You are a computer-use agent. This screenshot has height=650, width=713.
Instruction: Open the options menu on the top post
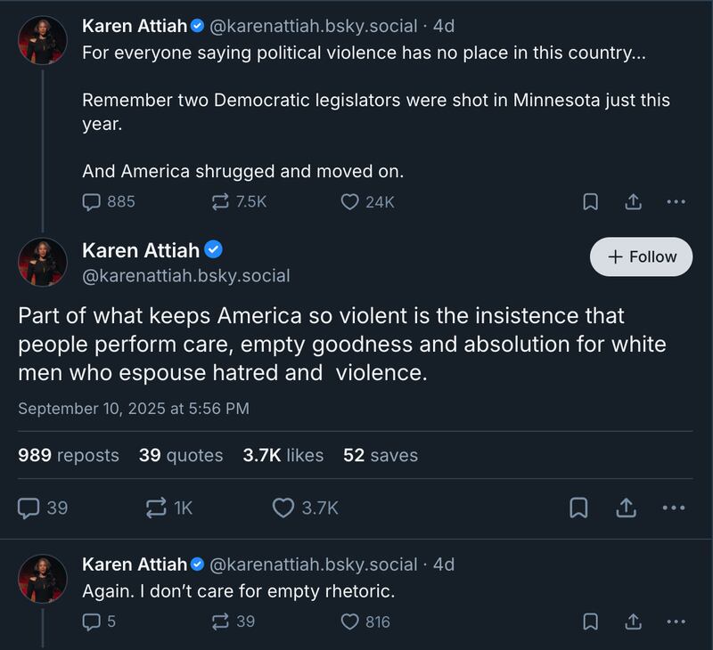[x=674, y=202]
